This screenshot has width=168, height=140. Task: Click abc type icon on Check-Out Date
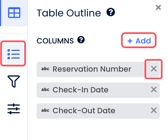click(45, 110)
